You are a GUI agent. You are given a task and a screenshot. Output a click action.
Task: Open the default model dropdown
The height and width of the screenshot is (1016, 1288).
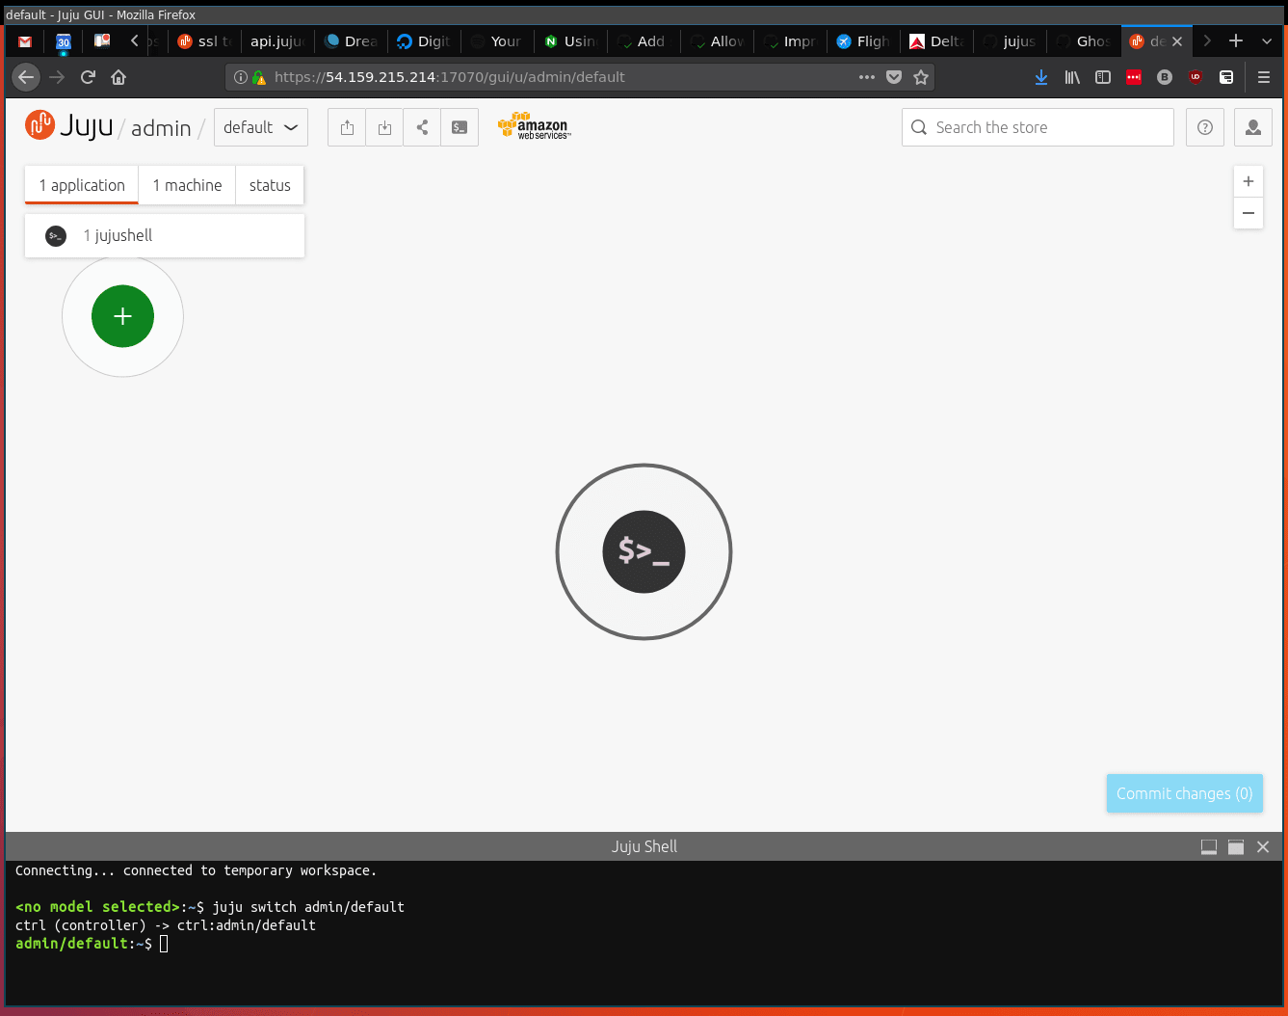click(261, 127)
